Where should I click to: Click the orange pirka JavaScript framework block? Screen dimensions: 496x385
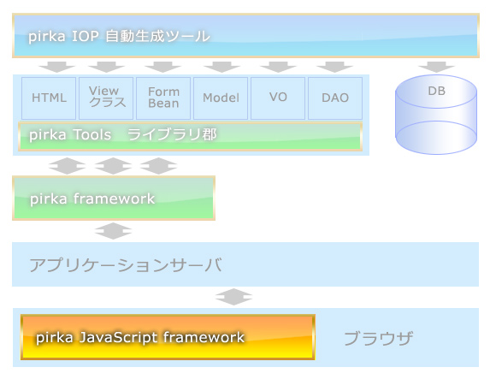point(168,337)
